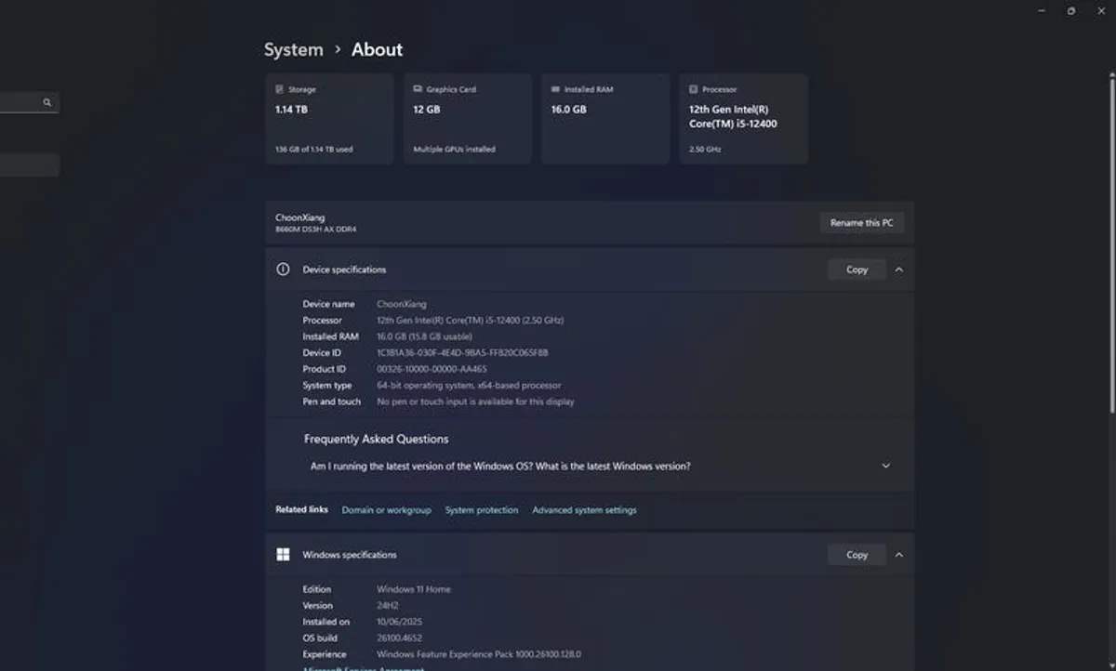Viewport: 1116px width, 671px height.
Task: Collapse the Windows specifications section
Action: pos(898,555)
